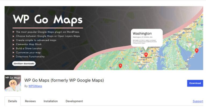Viewport: 206px width, 110px height.
Task: Switch to the Reviews tab
Action: tap(30, 101)
